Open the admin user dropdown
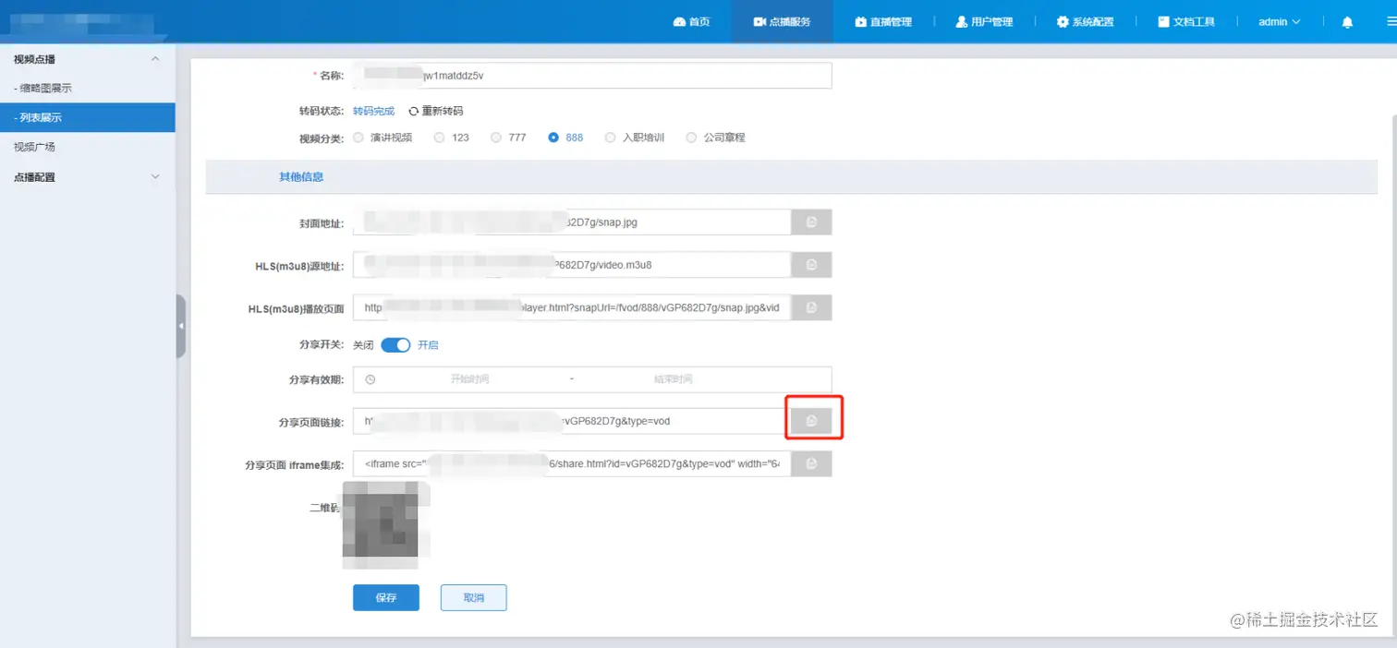The width and height of the screenshot is (1397, 648). pyautogui.click(x=1279, y=21)
